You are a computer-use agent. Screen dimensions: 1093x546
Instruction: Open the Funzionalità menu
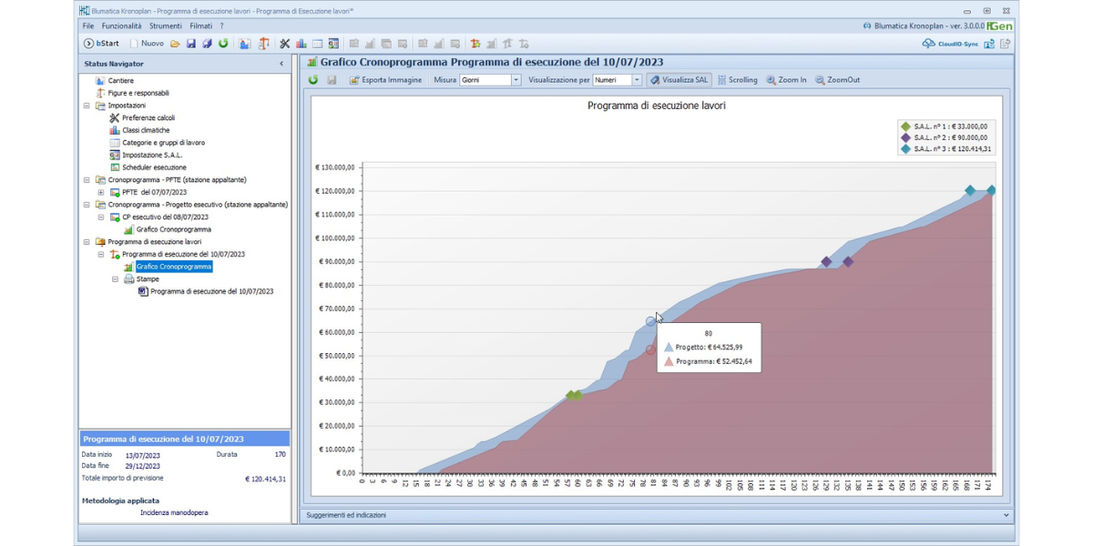pyautogui.click(x=121, y=26)
